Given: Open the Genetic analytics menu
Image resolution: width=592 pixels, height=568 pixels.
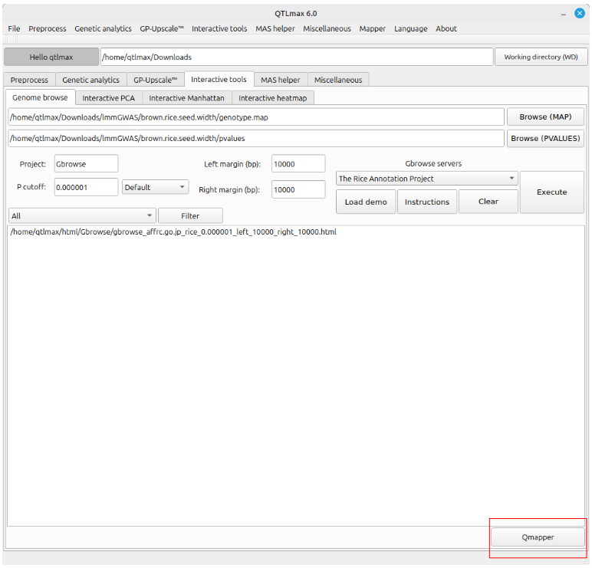Looking at the screenshot, I should [103, 28].
